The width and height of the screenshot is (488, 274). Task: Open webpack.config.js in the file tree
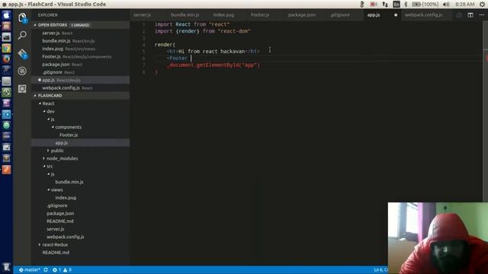[x=65, y=237]
